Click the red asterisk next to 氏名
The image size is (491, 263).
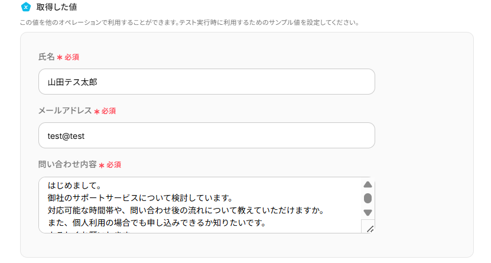(x=60, y=57)
